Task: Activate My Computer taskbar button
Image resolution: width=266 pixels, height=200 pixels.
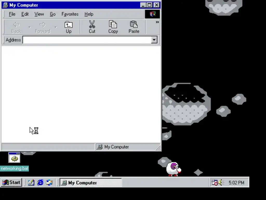Action: pos(91,183)
